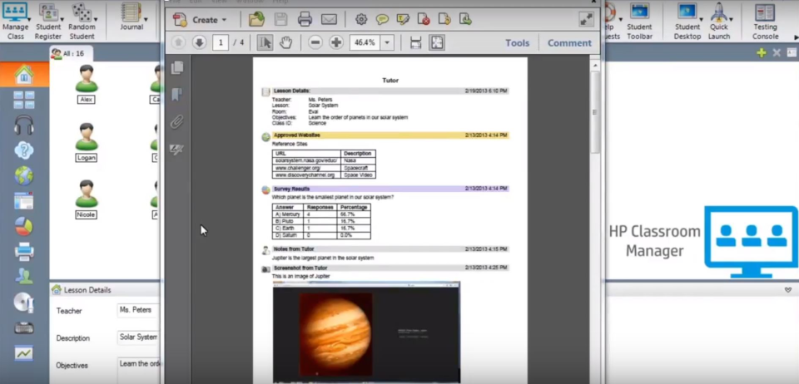The width and height of the screenshot is (799, 384).
Task: Open the Create dropdown in the PDF viewer
Action: pyautogui.click(x=201, y=20)
